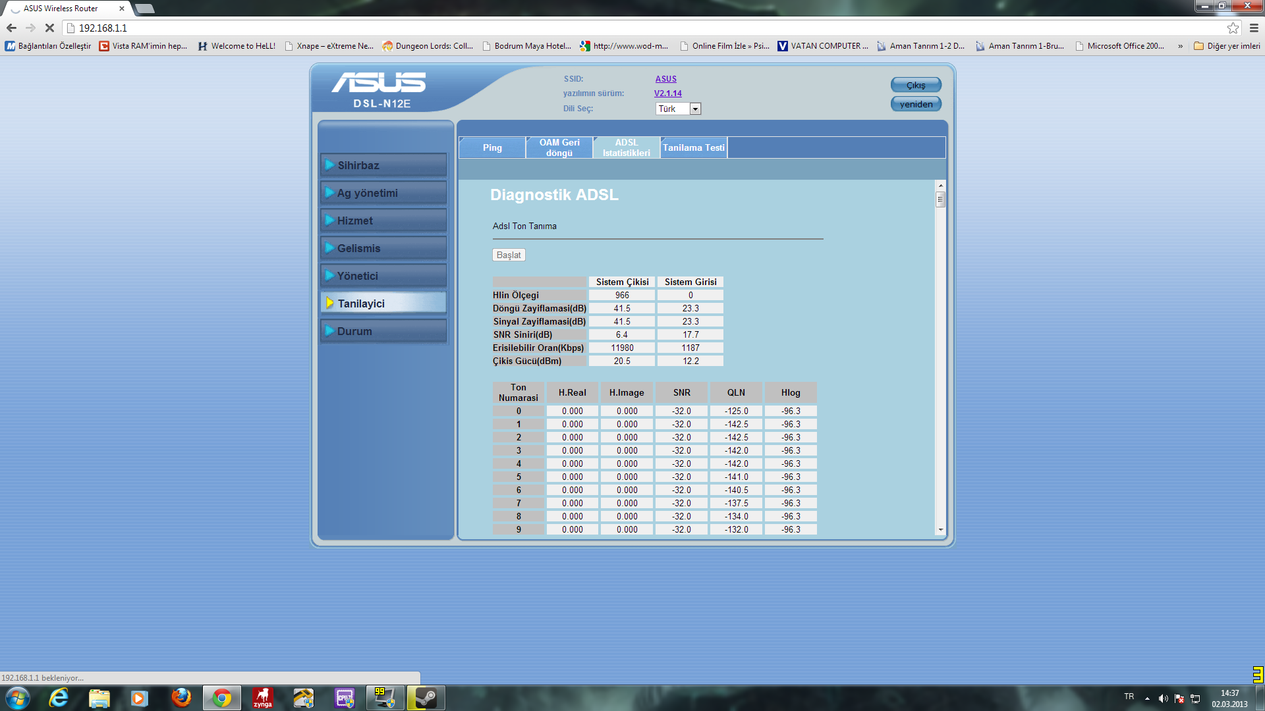Open the Yönetici menu
Viewport: 1265px width, 711px height.
point(383,276)
